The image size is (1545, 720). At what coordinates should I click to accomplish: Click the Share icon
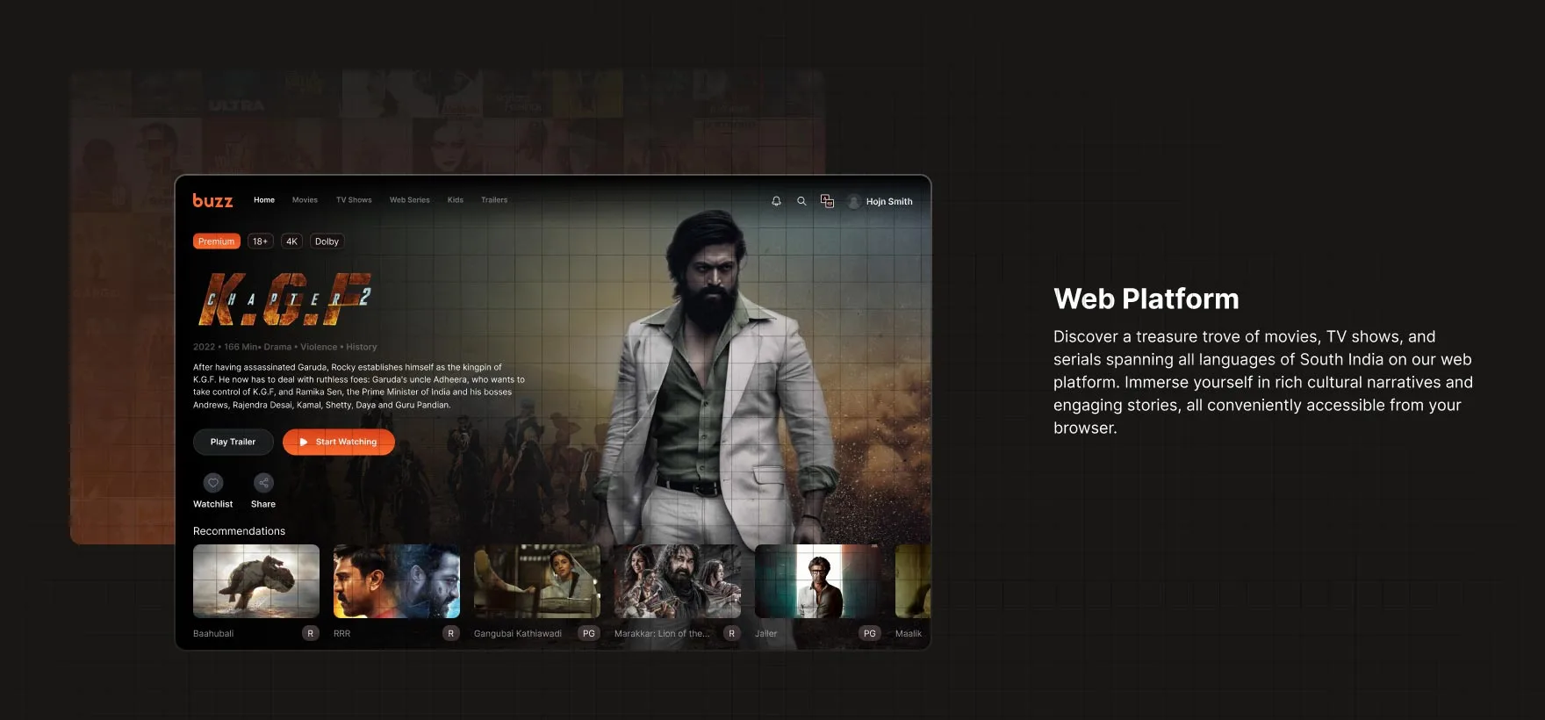click(x=263, y=483)
